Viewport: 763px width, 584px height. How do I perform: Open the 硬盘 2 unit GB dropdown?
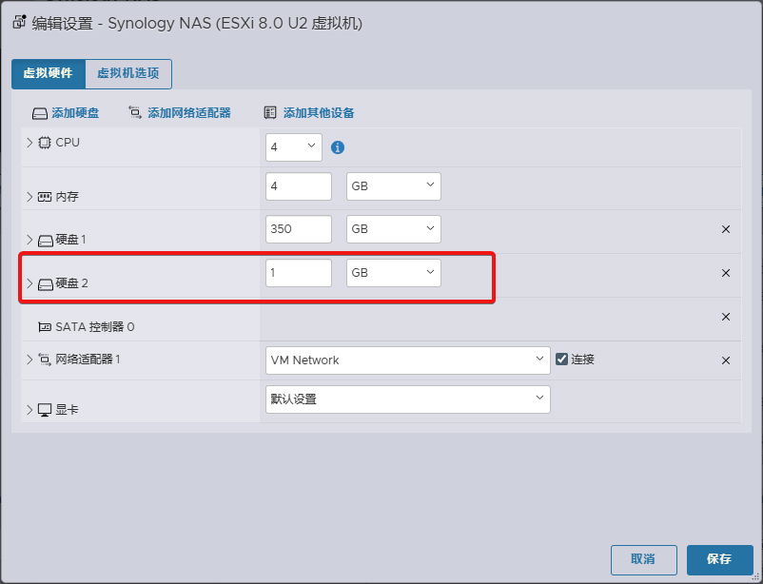coord(394,273)
